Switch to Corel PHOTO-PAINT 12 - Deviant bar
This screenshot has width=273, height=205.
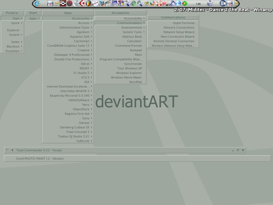point(137,159)
